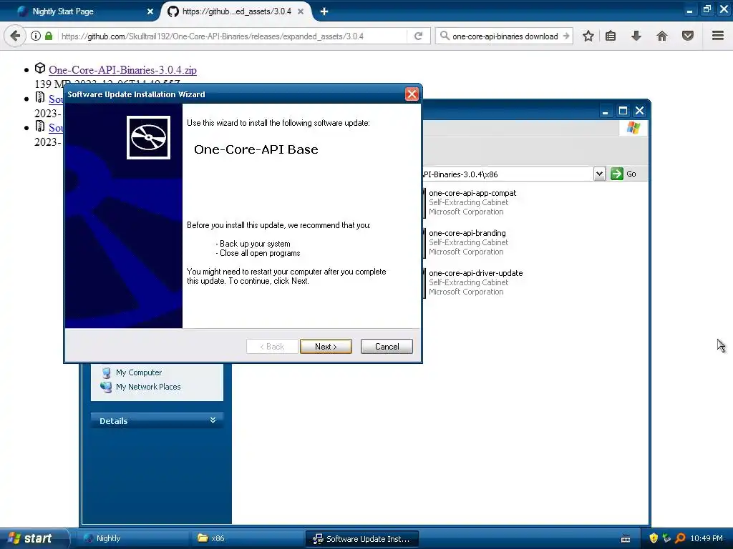Open the Explorer address bar dropdown
This screenshot has width=733, height=549.
[x=599, y=174]
